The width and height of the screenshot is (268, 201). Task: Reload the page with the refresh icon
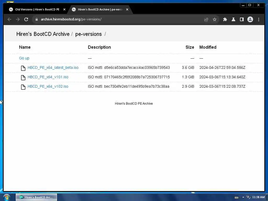click(x=26, y=19)
